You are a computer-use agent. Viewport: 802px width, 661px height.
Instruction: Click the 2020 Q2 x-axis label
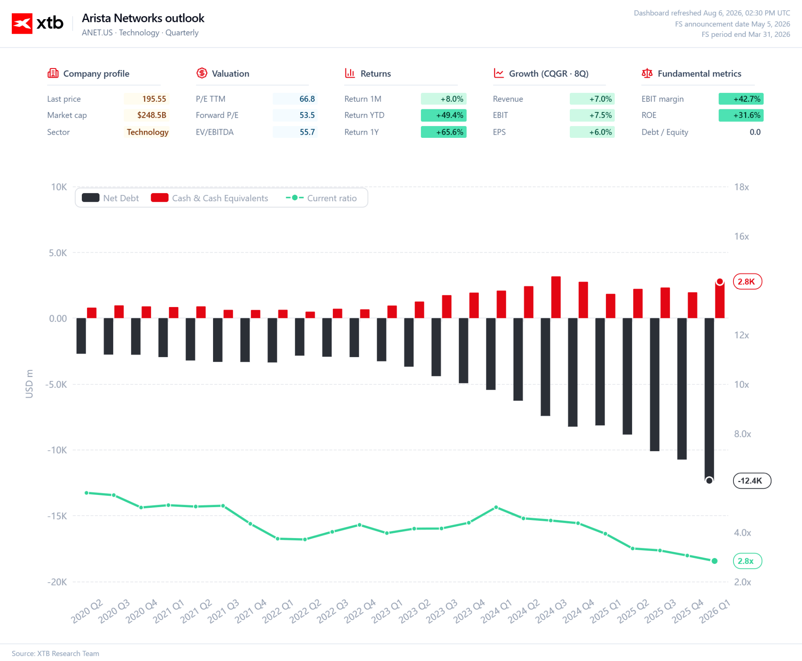tap(87, 611)
